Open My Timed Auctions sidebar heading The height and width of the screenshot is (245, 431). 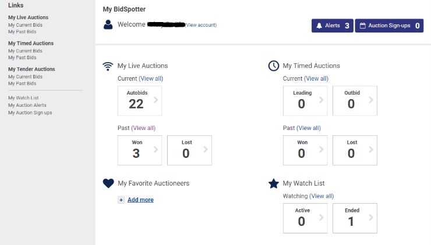coord(31,44)
